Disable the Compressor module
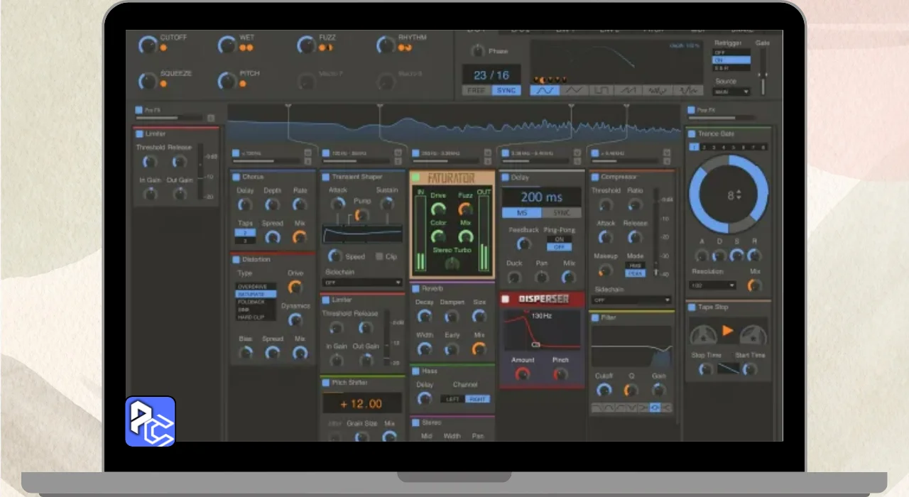 pos(594,177)
